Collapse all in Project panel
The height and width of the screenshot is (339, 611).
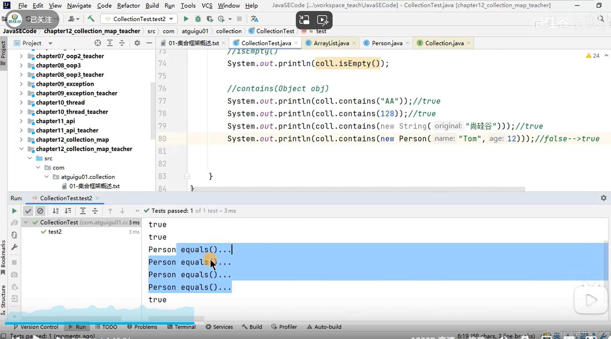pyautogui.click(x=122, y=43)
